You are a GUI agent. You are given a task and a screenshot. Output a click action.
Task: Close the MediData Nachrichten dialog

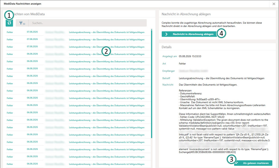274,4
